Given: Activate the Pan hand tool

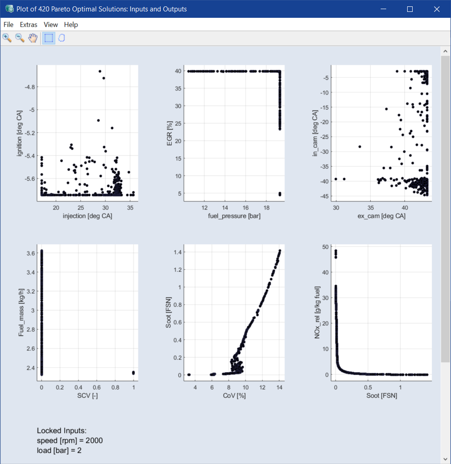Looking at the screenshot, I should 32,38.
